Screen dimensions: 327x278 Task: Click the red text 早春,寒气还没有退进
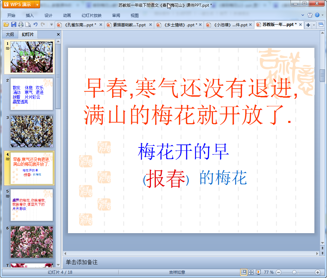click(x=191, y=88)
